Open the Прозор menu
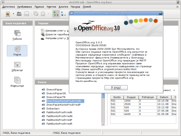 75,7
